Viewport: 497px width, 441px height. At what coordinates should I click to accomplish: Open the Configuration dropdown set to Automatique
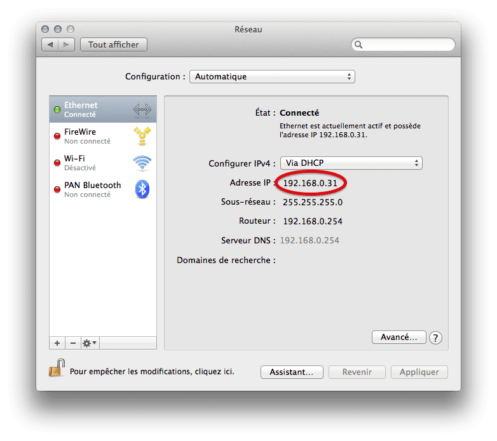272,77
